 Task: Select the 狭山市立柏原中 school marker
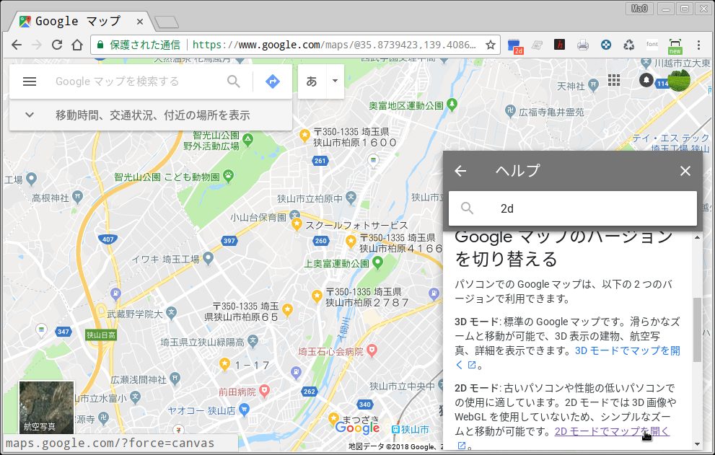click(350, 198)
